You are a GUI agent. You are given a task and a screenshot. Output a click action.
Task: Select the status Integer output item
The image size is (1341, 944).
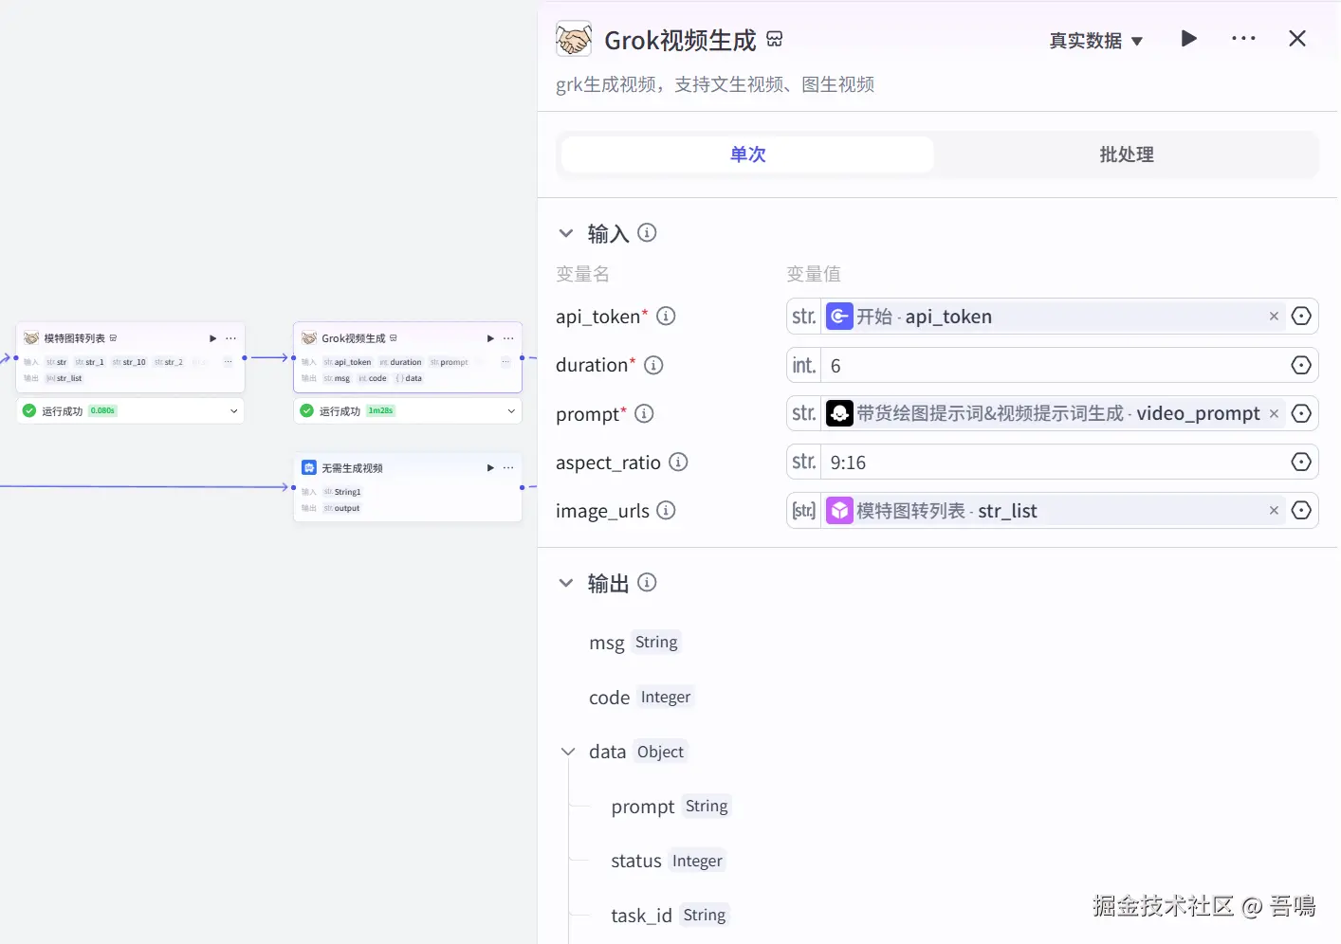coord(668,861)
